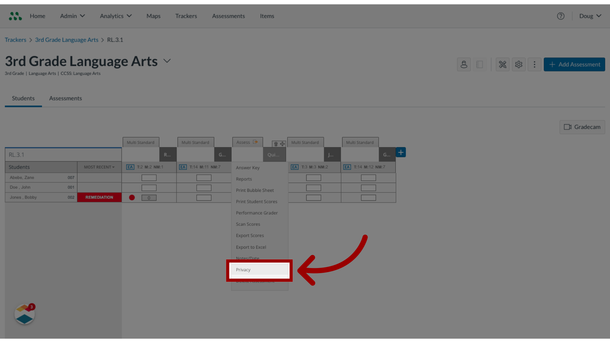Click the Assessments tab
The width and height of the screenshot is (610, 343).
tap(65, 98)
